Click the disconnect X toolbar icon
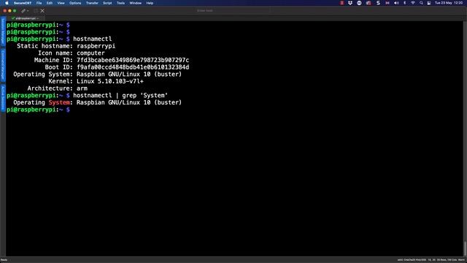 click(42, 11)
